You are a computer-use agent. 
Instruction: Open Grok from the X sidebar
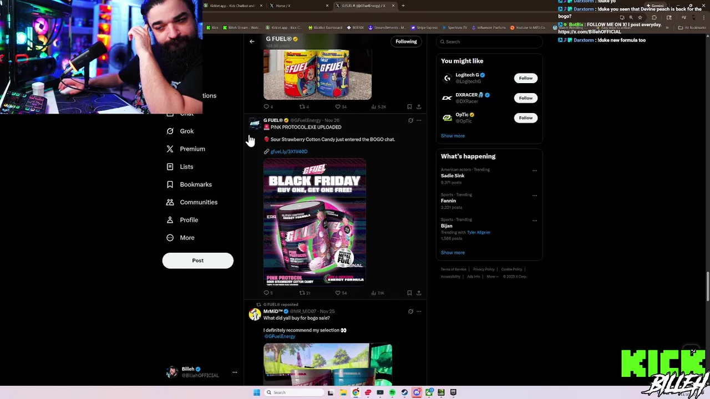[180, 131]
